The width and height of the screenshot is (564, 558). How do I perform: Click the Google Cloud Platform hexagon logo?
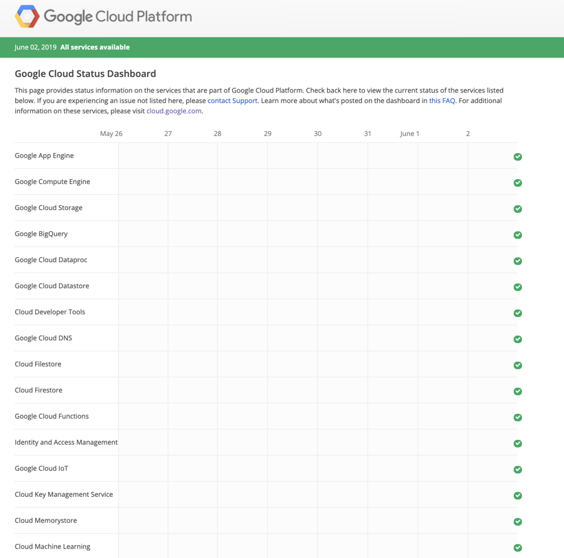27,16
